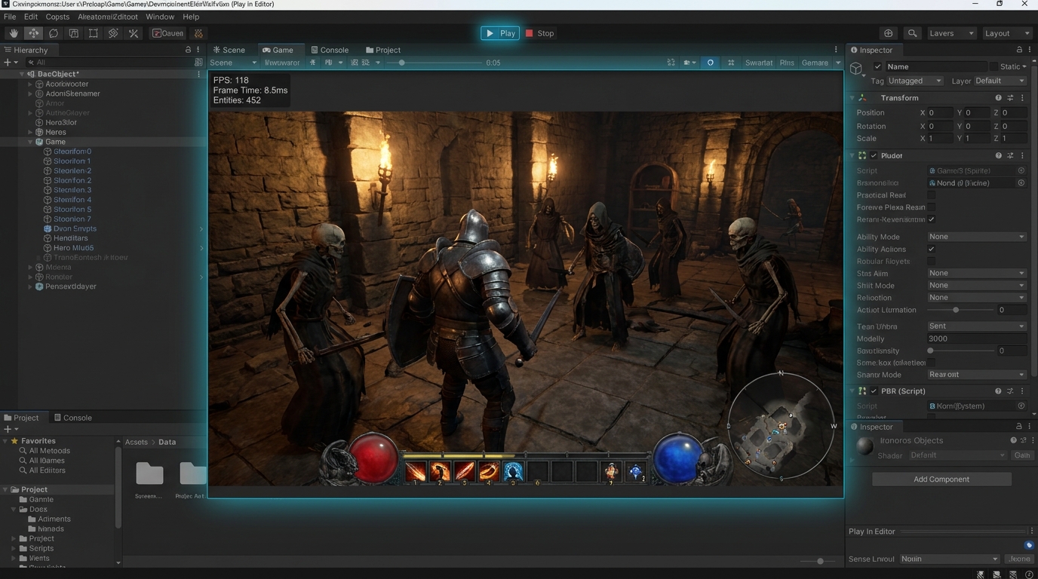Adjust the Bavotlisnsity slider
Viewport: 1038px width, 579px height.
[960, 351]
